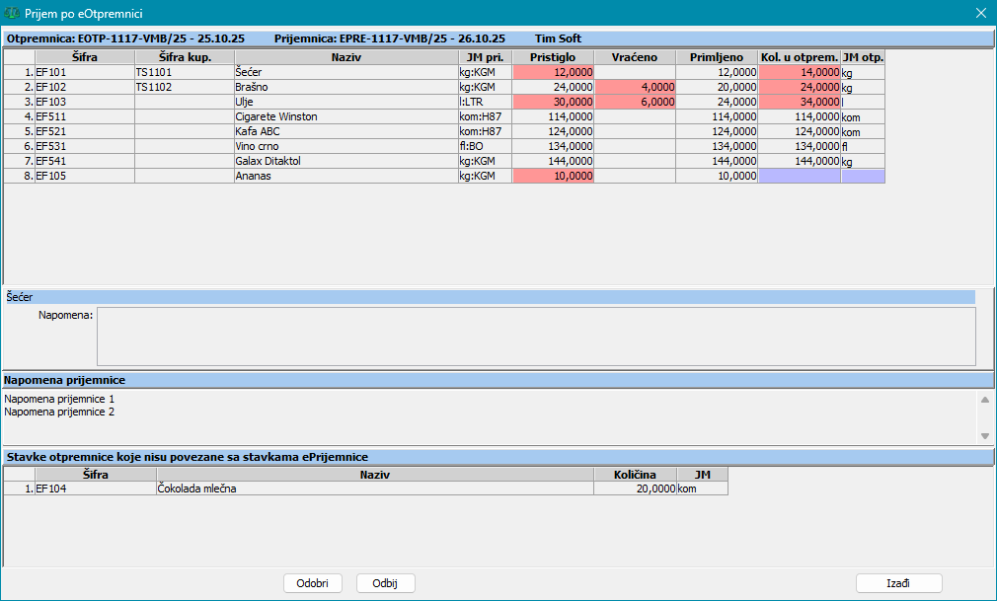Click the Pristiglo column header
Screen dimensions: 997x601
pyautogui.click(x=554, y=57)
